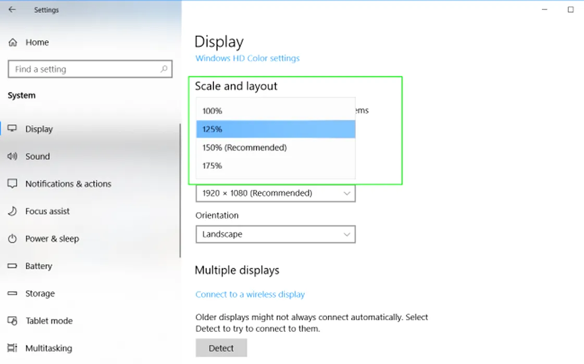Choose 175% scale option
The width and height of the screenshot is (584, 364).
pyautogui.click(x=276, y=165)
